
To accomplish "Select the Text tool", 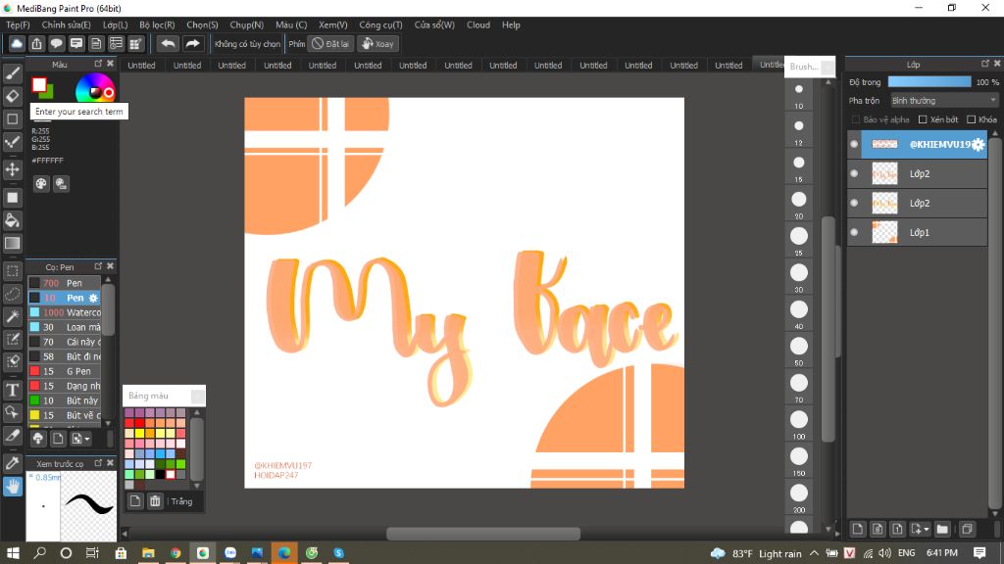I will pyautogui.click(x=12, y=390).
